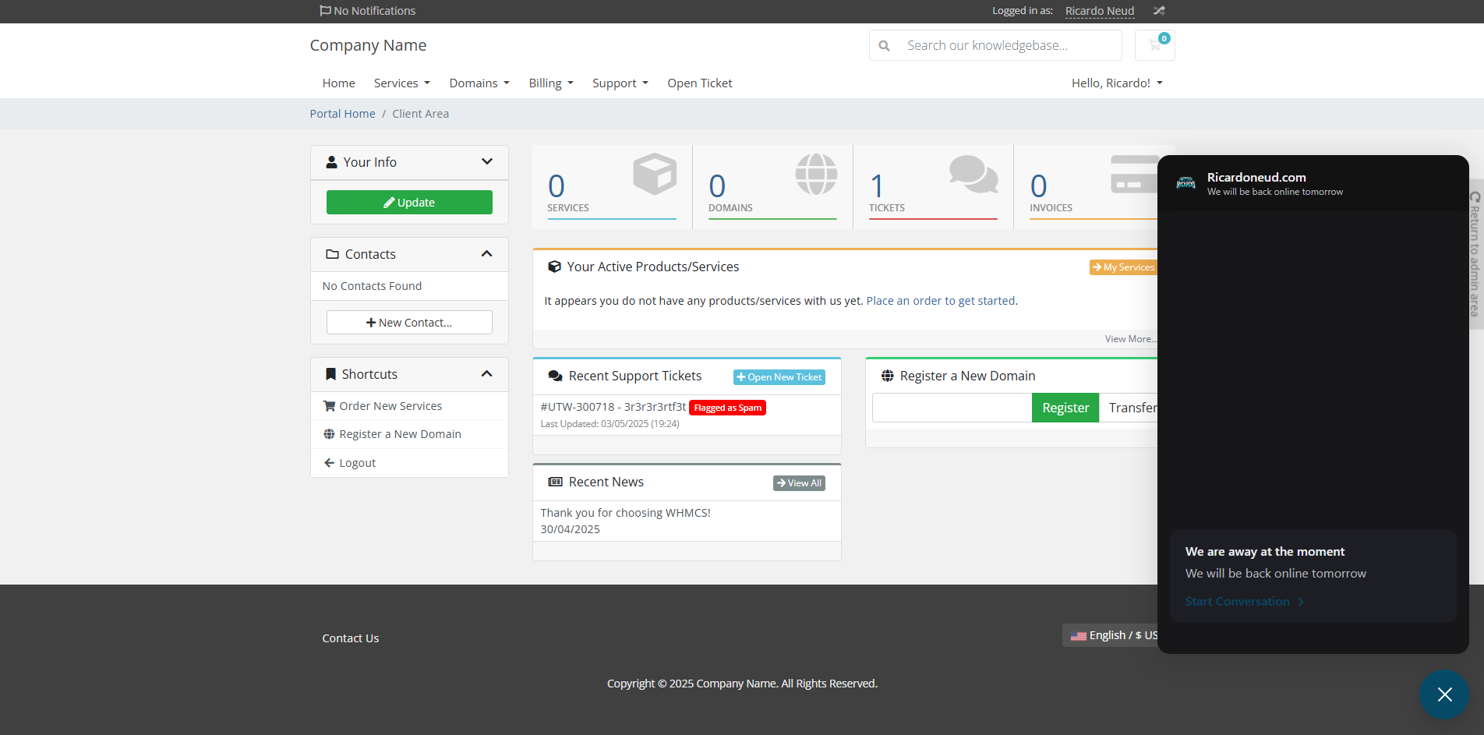The width and height of the screenshot is (1484, 735).
Task: Click the search magnifier icon
Action: pyautogui.click(x=884, y=46)
